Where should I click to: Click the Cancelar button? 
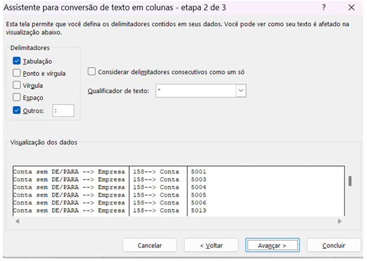(x=149, y=245)
